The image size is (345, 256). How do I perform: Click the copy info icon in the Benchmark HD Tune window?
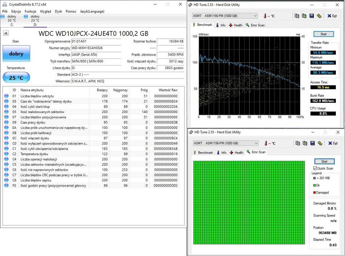pyautogui.click(x=297, y=16)
